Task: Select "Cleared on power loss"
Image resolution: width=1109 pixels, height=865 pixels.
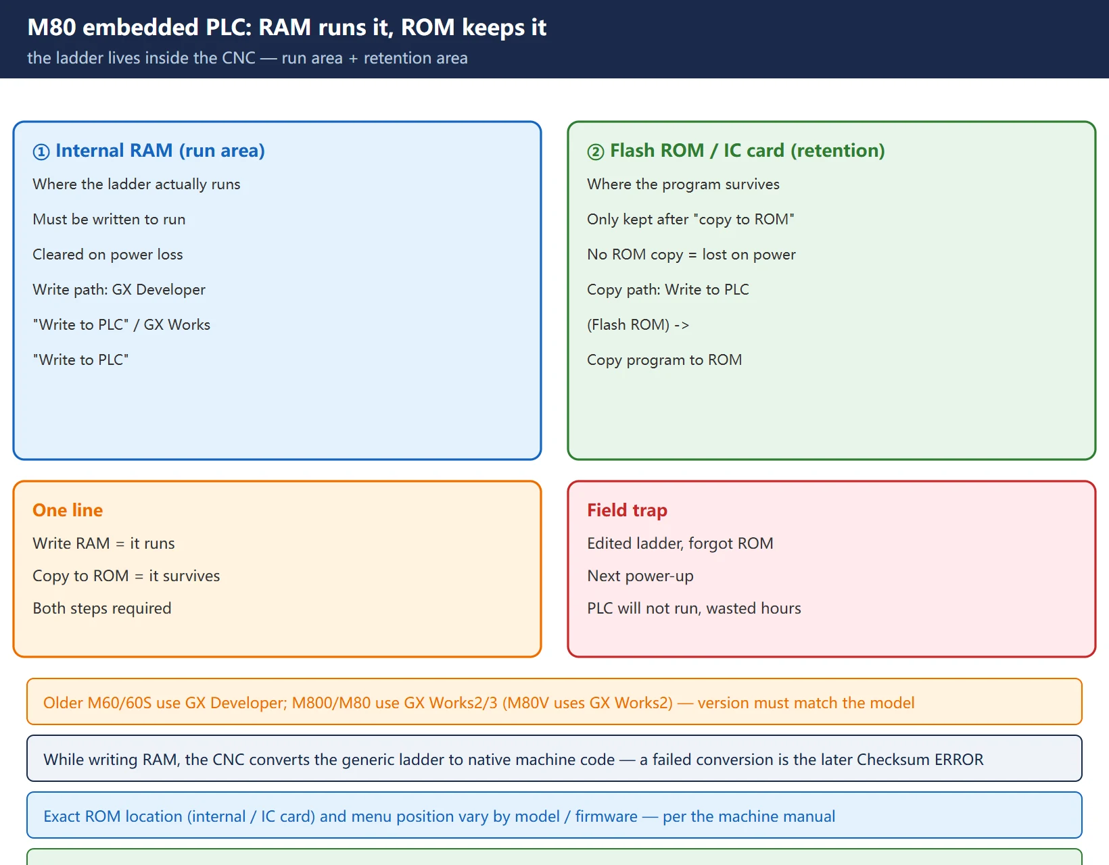Action: [x=108, y=255]
